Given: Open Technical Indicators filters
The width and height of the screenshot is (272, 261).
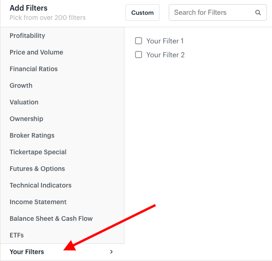Looking at the screenshot, I should [x=41, y=185].
